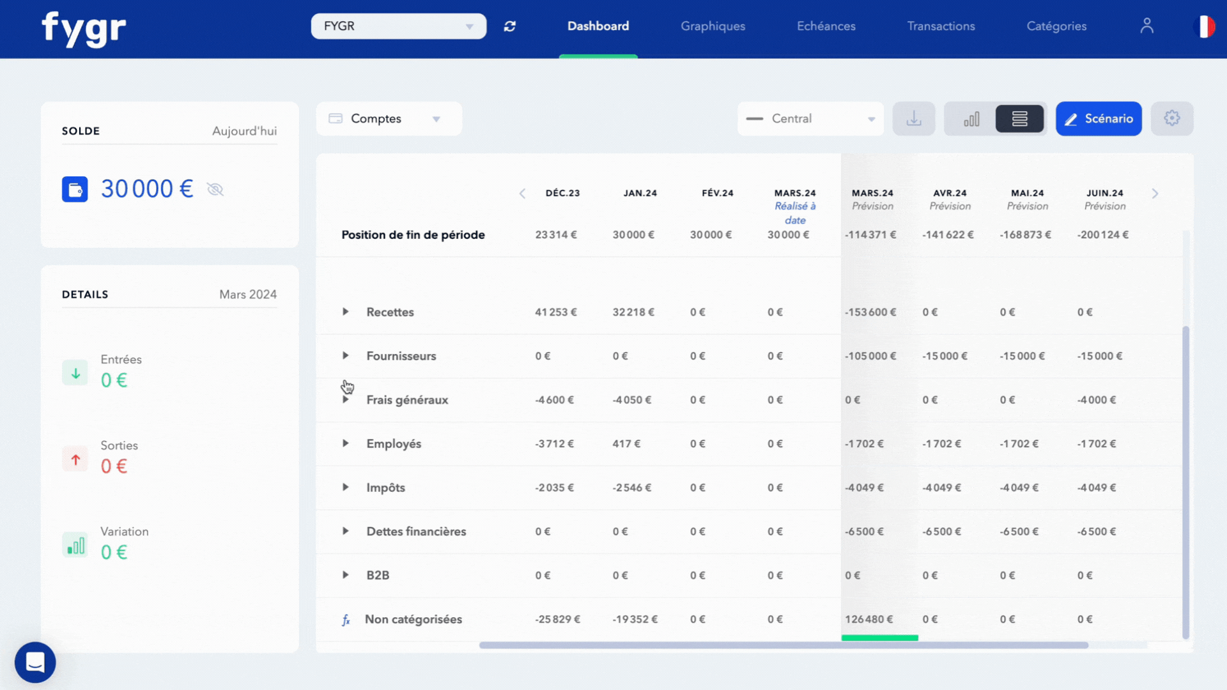Switch to the Catégories tab
The height and width of the screenshot is (690, 1227).
(x=1056, y=26)
